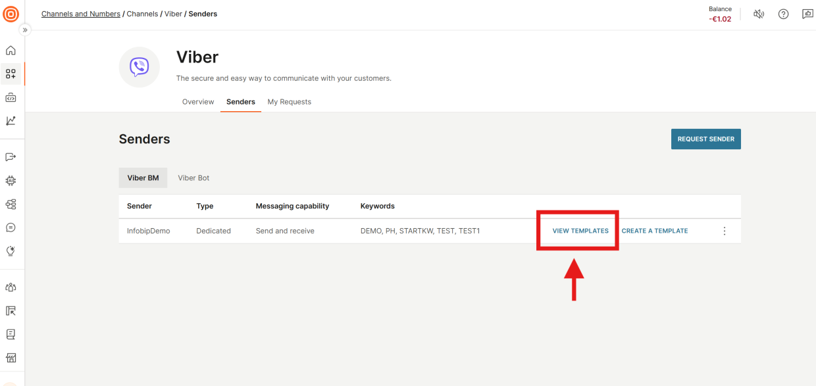Click the InfobipDemo sender cell
Image resolution: width=816 pixels, height=386 pixels.
point(149,231)
